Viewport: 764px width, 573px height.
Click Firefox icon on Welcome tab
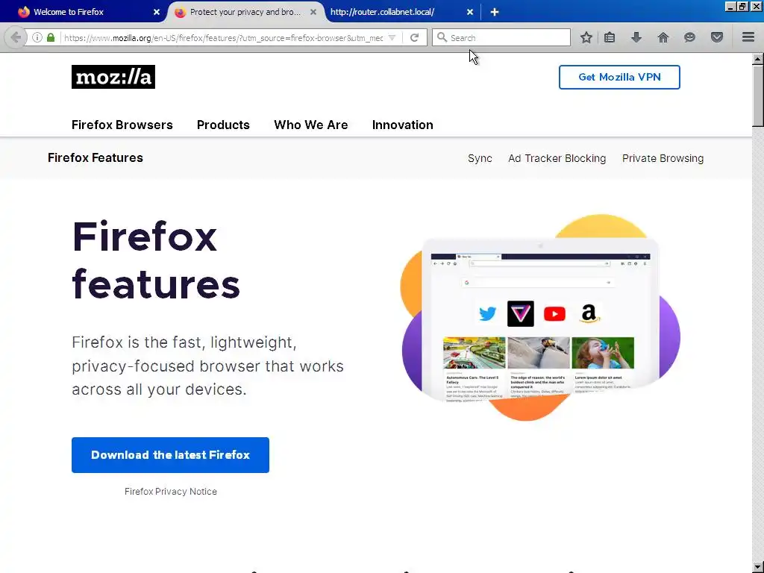coord(23,12)
